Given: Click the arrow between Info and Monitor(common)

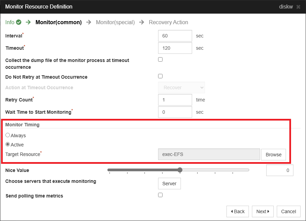Looking at the screenshot, I should coord(28,22).
